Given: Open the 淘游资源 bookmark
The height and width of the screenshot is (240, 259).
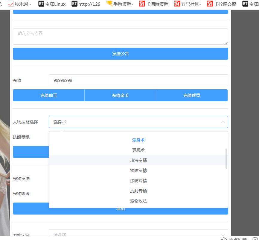Looking at the screenshot, I should [x=154, y=4].
